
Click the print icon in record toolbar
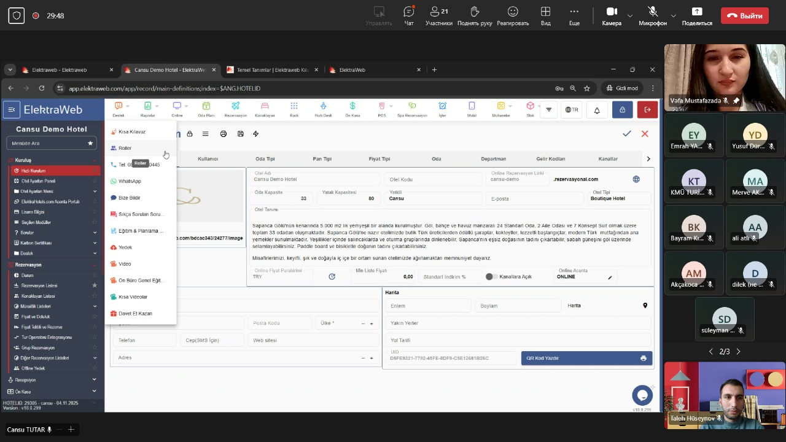(224, 134)
